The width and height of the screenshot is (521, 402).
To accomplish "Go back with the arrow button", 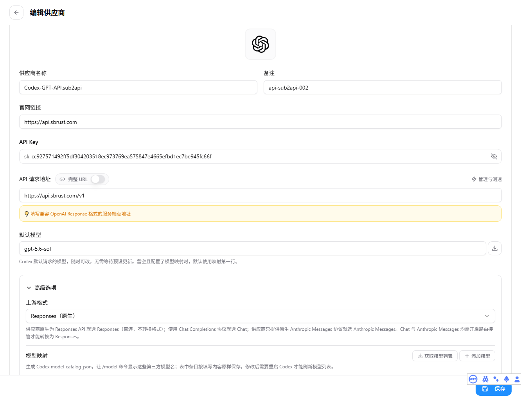I will tap(16, 13).
